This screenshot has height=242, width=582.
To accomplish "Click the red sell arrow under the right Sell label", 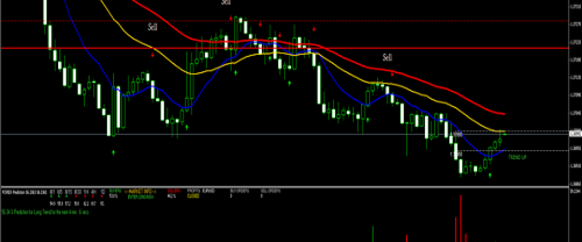I will [x=392, y=74].
